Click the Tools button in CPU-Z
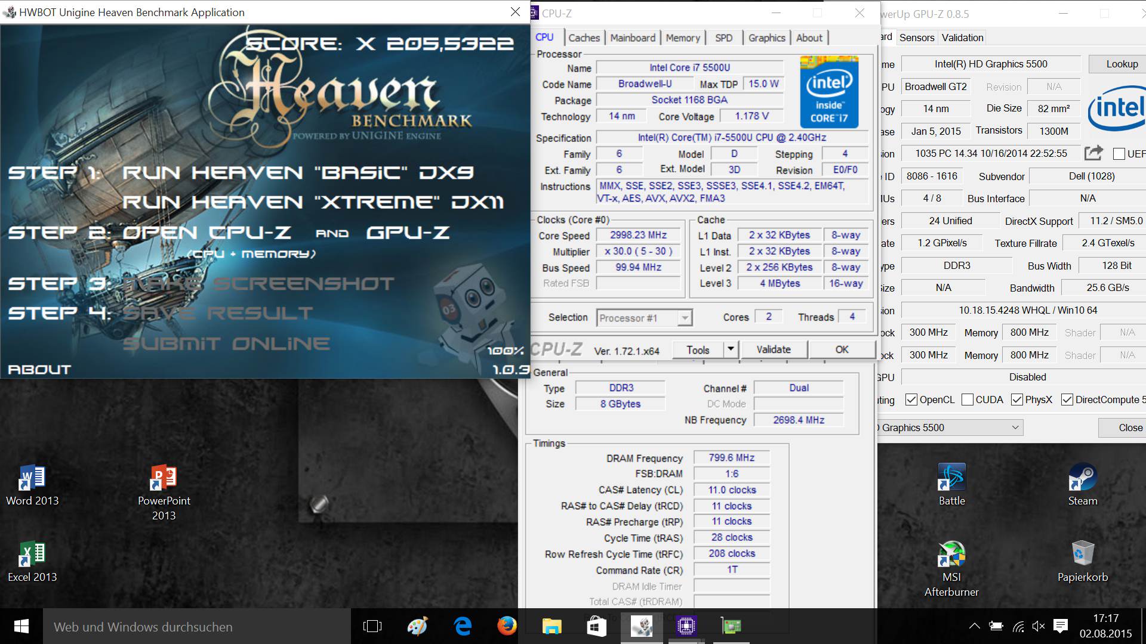Image resolution: width=1146 pixels, height=644 pixels. 698,349
